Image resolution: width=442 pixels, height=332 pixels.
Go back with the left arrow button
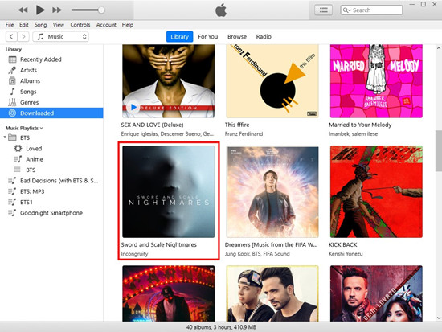tap(11, 37)
